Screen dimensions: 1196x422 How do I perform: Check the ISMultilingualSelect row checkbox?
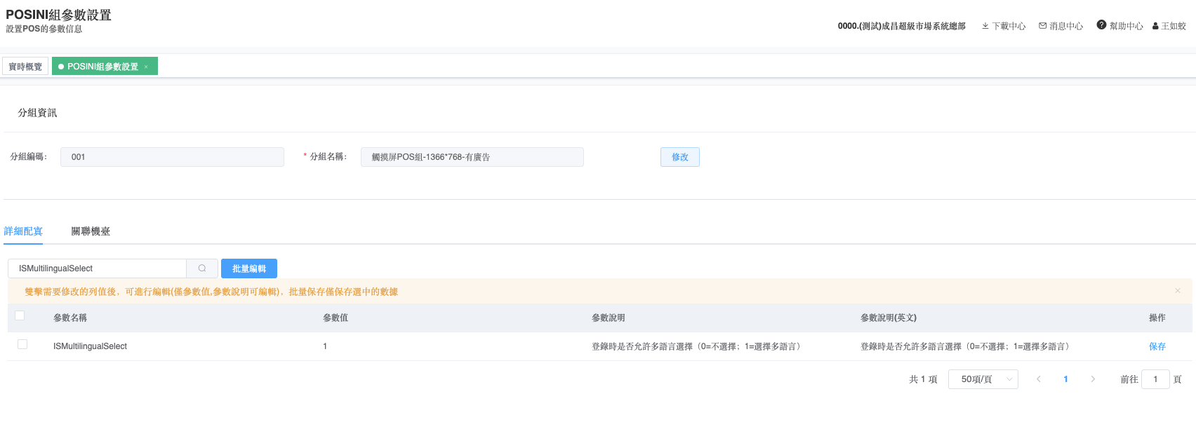22,344
